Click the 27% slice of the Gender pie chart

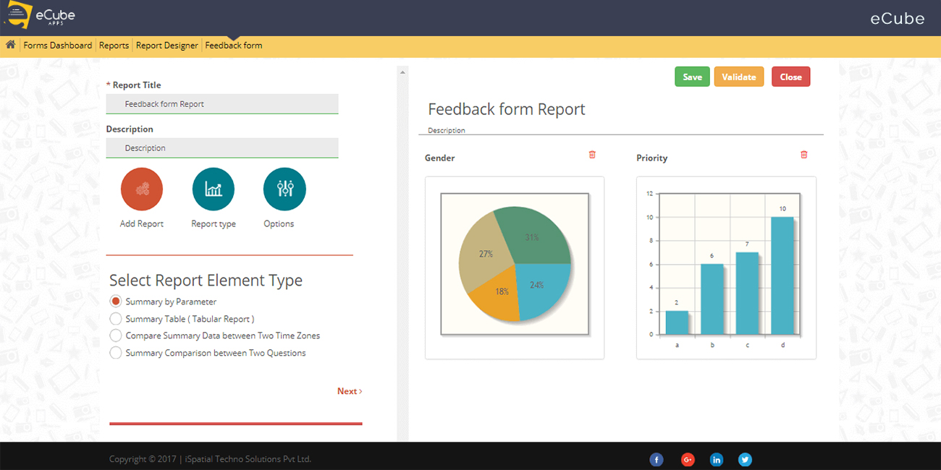tap(486, 253)
